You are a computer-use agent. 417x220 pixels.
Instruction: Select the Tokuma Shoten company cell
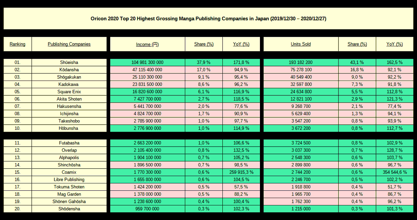click(69, 187)
